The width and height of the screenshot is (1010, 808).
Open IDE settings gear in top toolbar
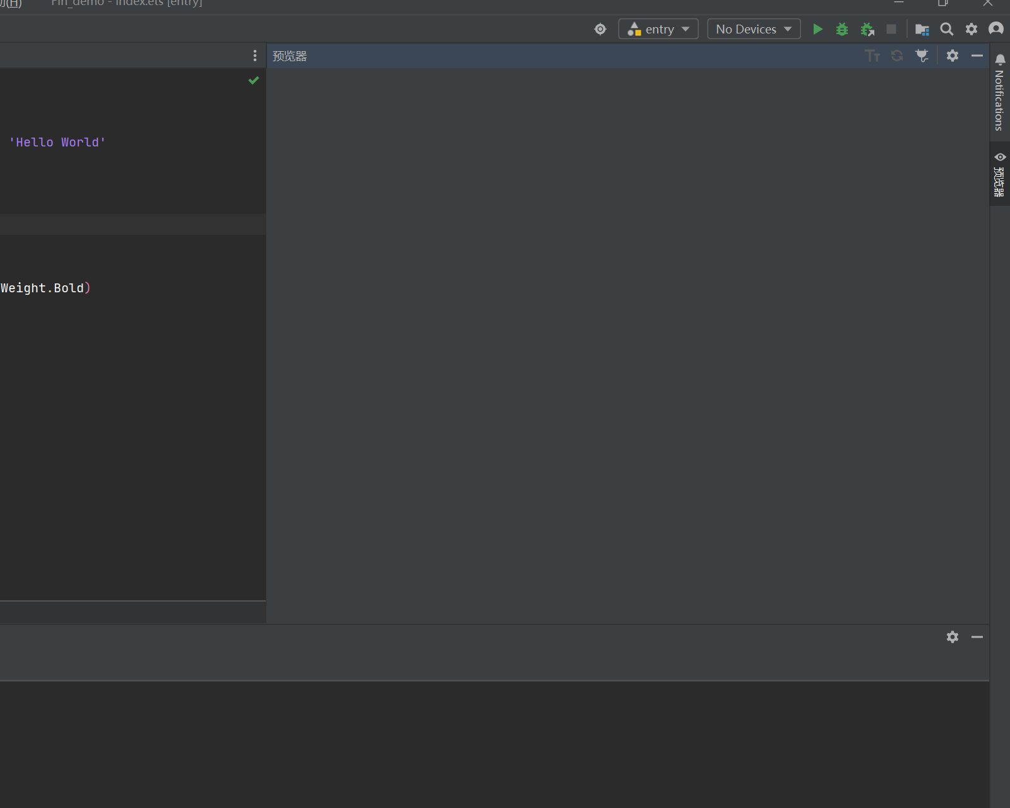pos(971,29)
